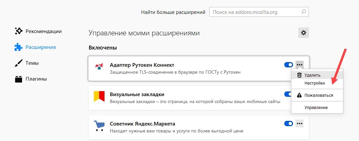This screenshot has width=359, height=141.
Task: Click the Визуальные закладки bookmark icon
Action: pyautogui.click(x=99, y=96)
